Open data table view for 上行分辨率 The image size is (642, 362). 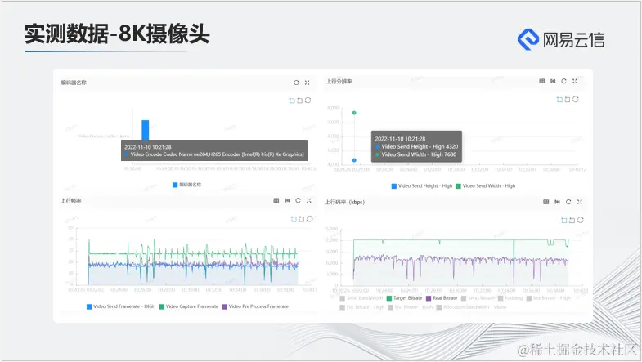542,81
